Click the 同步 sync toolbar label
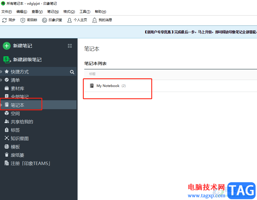Image resolution: width=257 pixels, height=200 pixels. (x=12, y=20)
